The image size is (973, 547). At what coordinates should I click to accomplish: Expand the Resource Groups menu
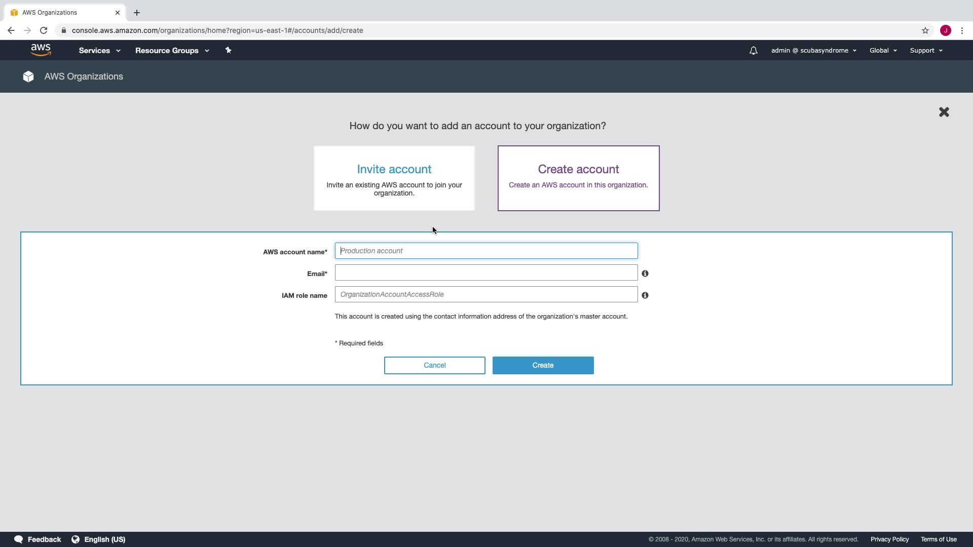pos(172,51)
